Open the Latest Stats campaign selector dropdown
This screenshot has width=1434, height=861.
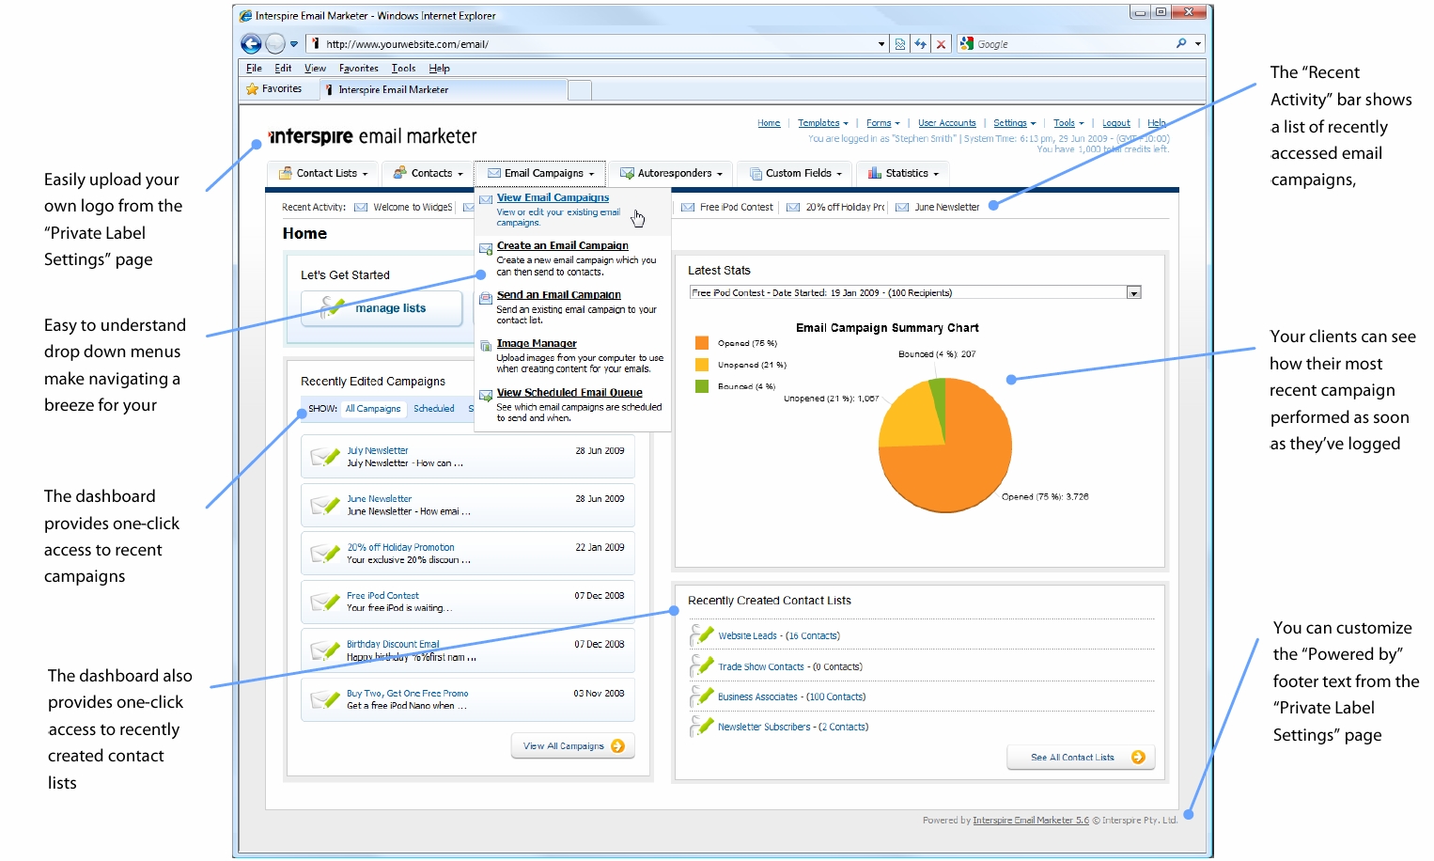(1134, 293)
